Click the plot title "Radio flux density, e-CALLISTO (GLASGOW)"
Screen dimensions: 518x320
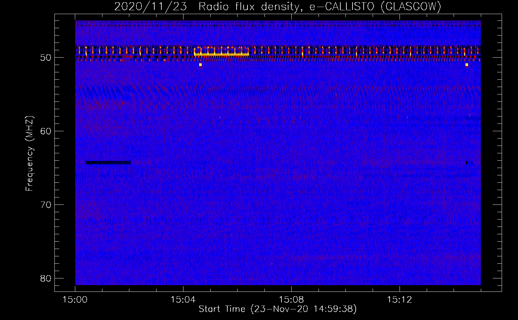[x=320, y=6]
